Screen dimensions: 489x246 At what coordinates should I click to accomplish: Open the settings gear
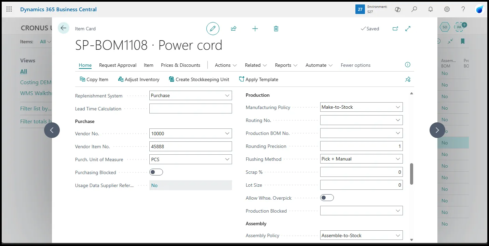click(447, 9)
